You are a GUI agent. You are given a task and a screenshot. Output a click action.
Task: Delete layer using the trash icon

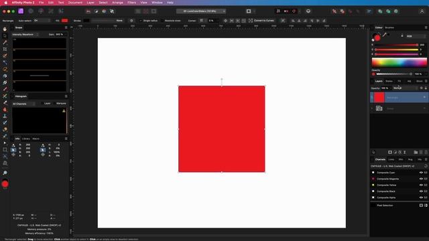coord(426,152)
